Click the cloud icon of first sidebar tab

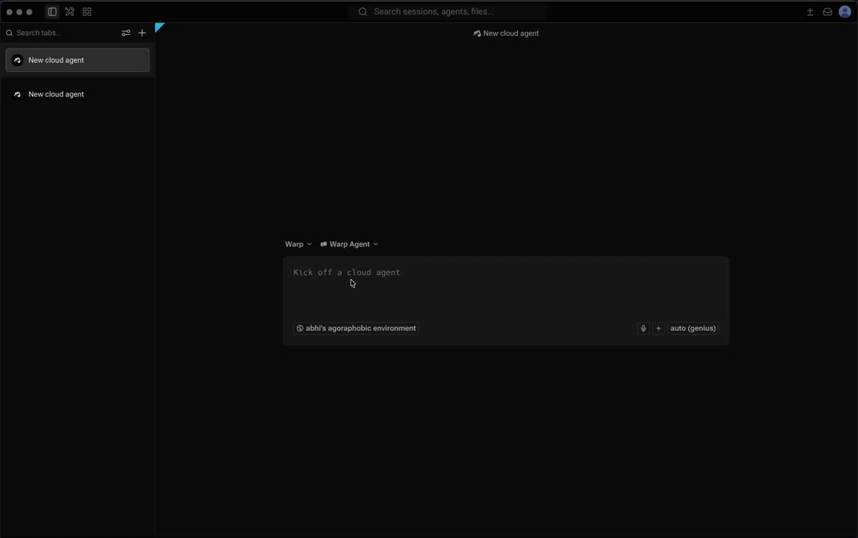coord(17,61)
